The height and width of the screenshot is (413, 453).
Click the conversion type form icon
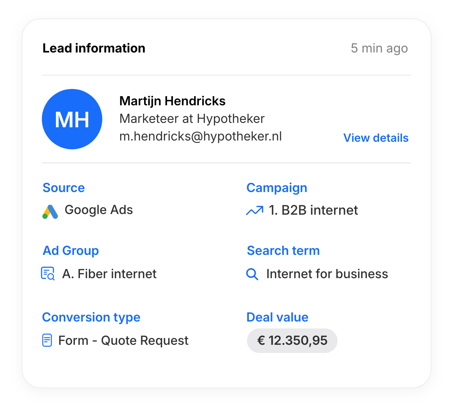click(47, 340)
